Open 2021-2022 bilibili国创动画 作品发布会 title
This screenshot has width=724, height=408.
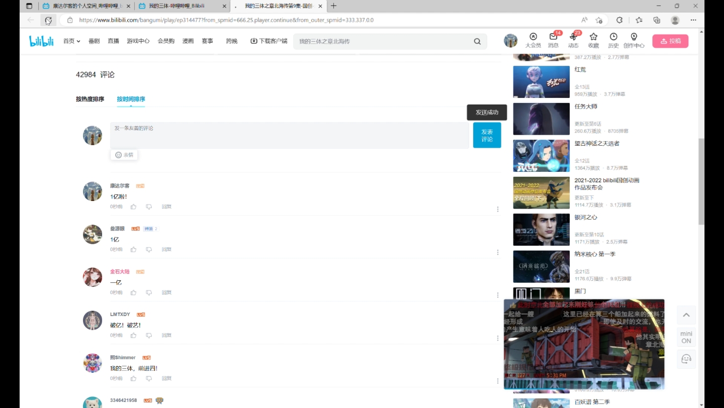[x=607, y=184]
